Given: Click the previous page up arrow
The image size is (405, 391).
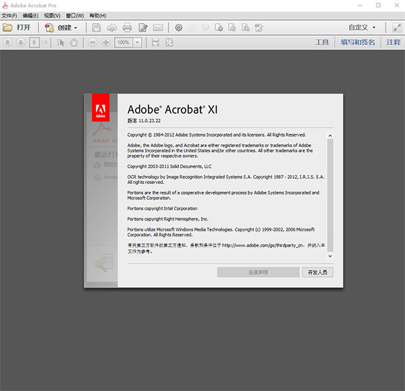Looking at the screenshot, I should pyautogui.click(x=7, y=42).
